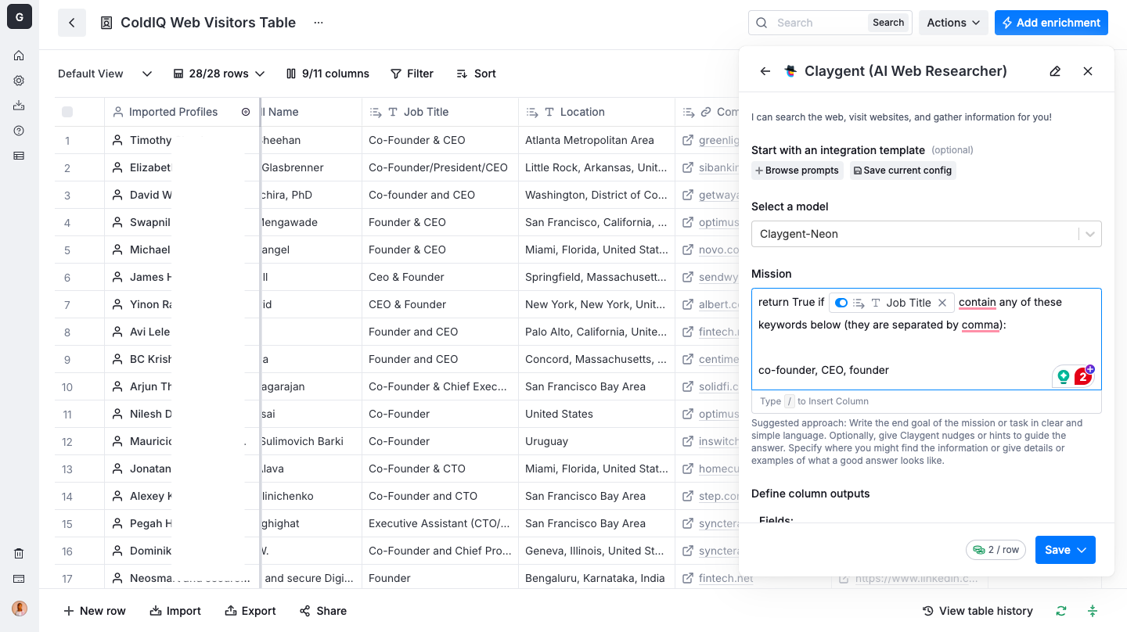Click View table history link
Screen dimensions: 1127x632
click(x=978, y=611)
